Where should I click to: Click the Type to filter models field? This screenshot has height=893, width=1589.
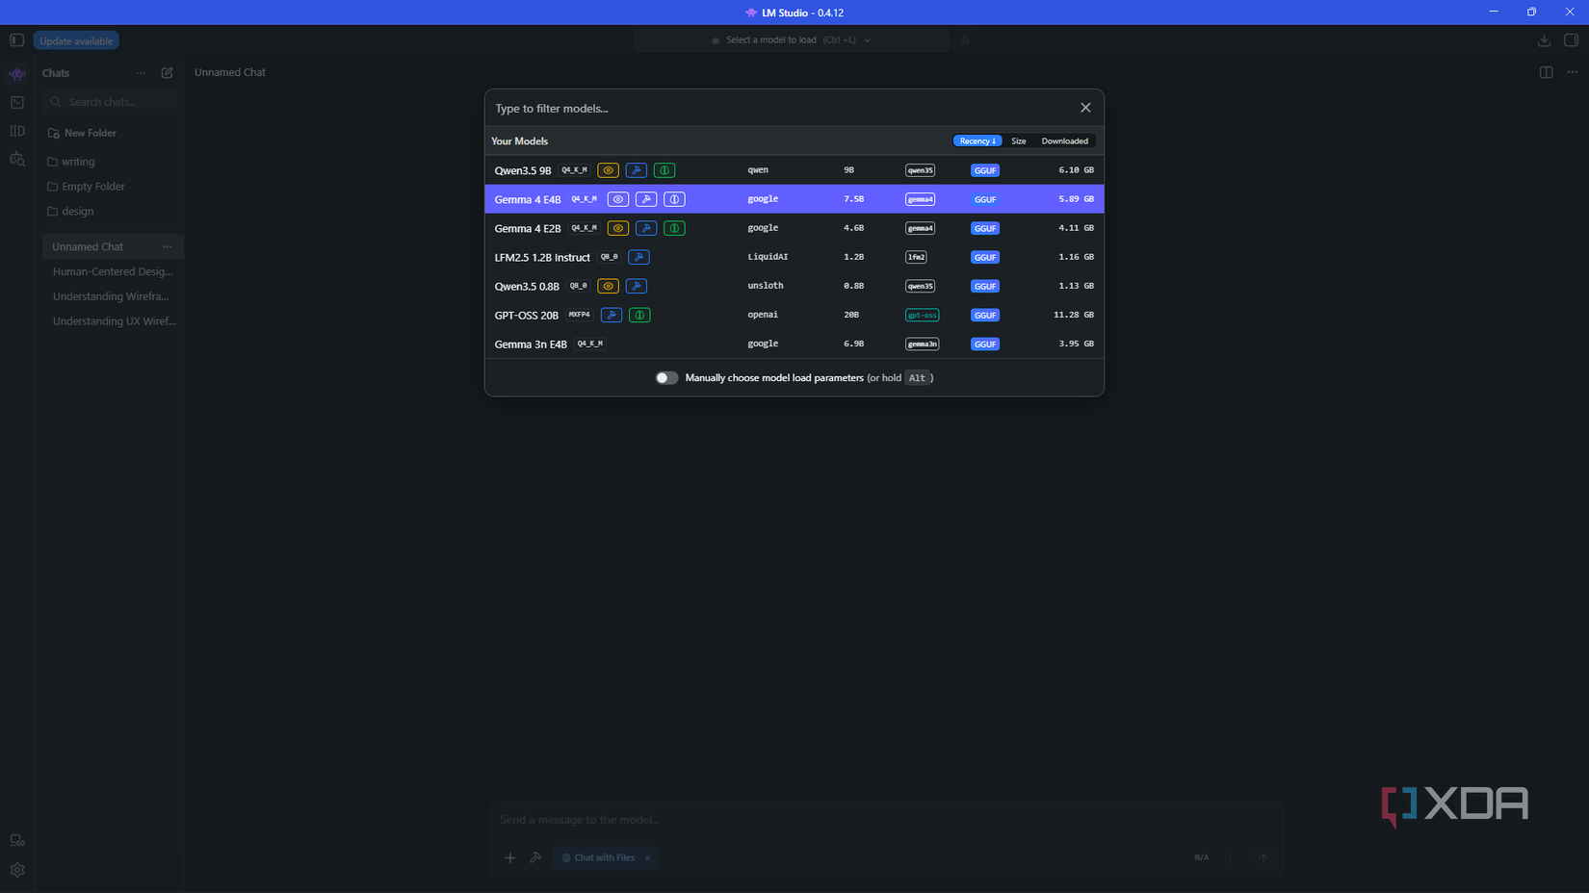(x=780, y=108)
